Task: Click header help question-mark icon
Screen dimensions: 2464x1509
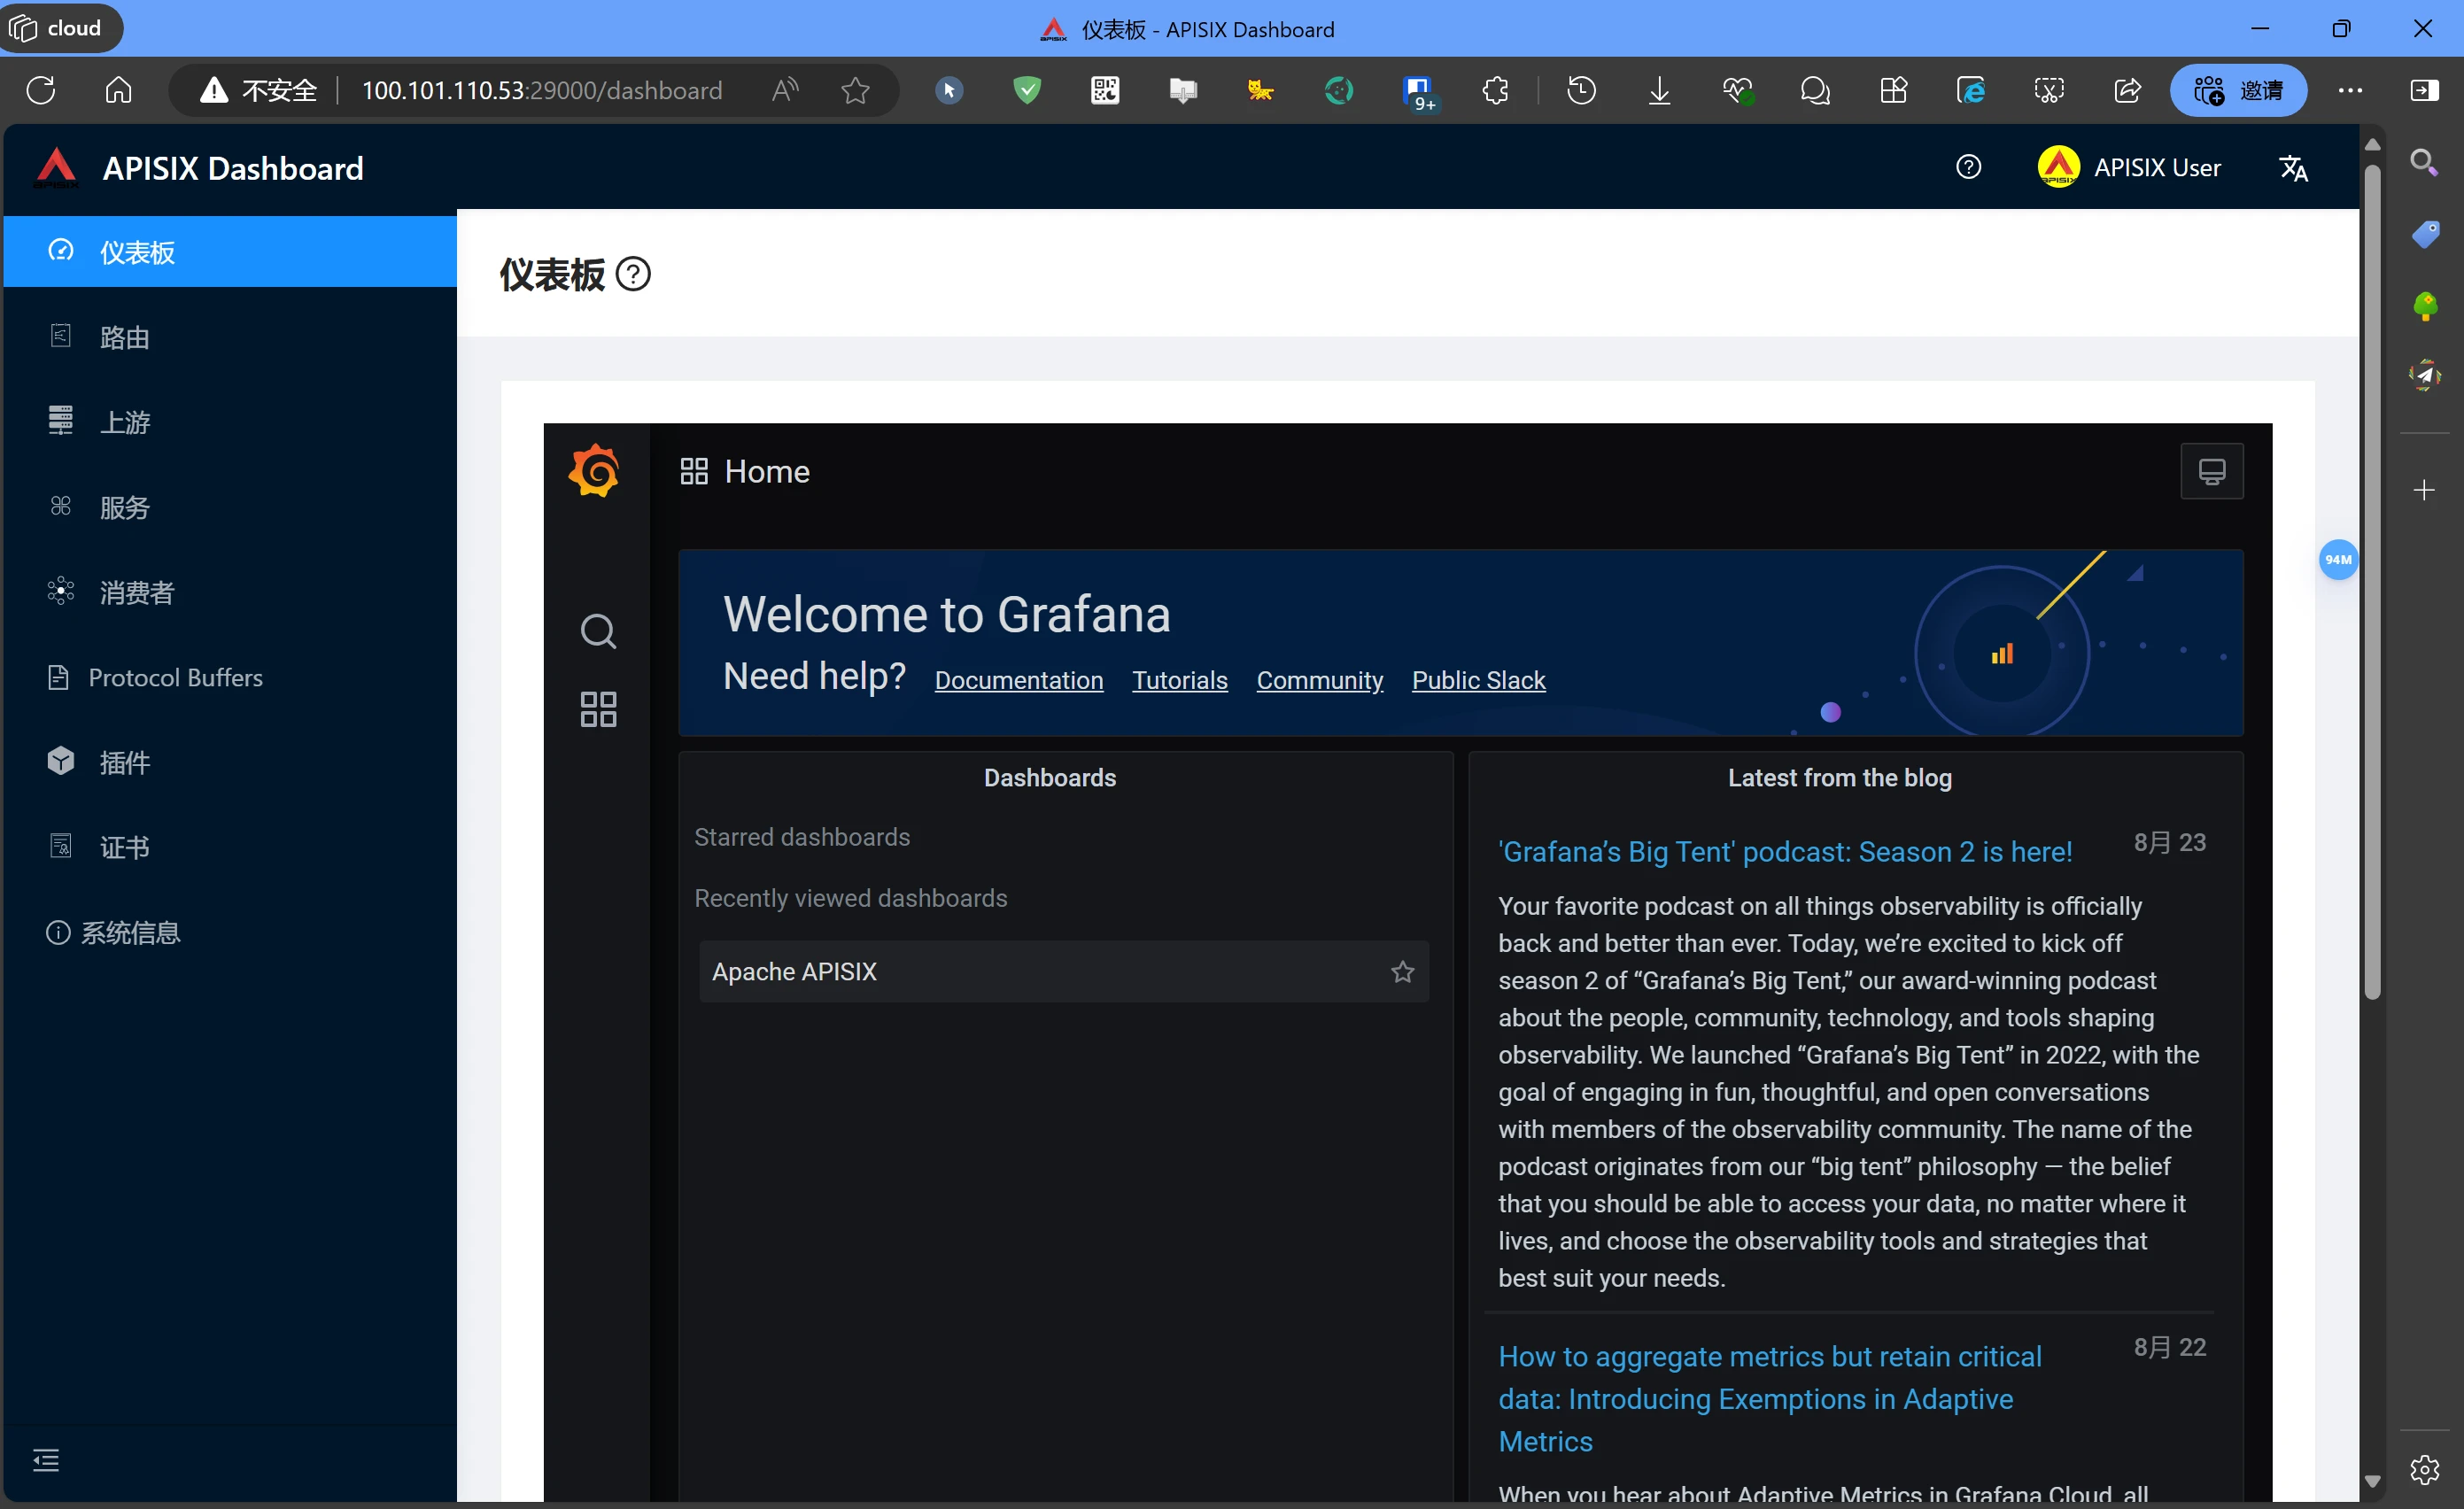Action: [x=1968, y=167]
